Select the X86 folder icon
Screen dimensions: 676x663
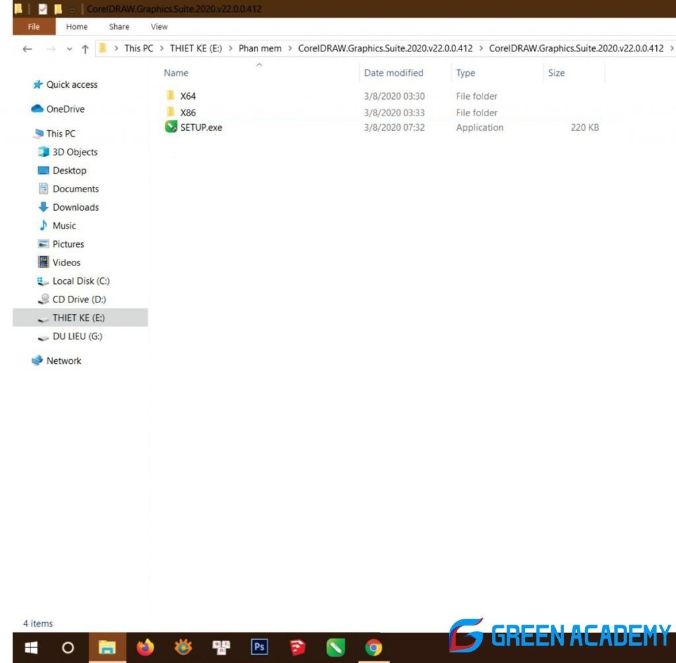(171, 112)
